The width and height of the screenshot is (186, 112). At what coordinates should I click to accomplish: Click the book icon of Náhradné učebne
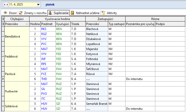(72, 13)
